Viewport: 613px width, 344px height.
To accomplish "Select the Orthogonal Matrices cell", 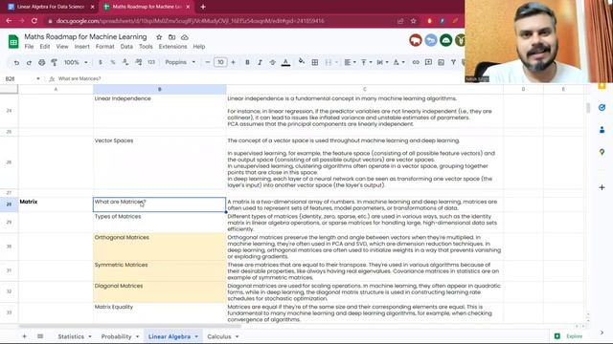I will [x=160, y=247].
